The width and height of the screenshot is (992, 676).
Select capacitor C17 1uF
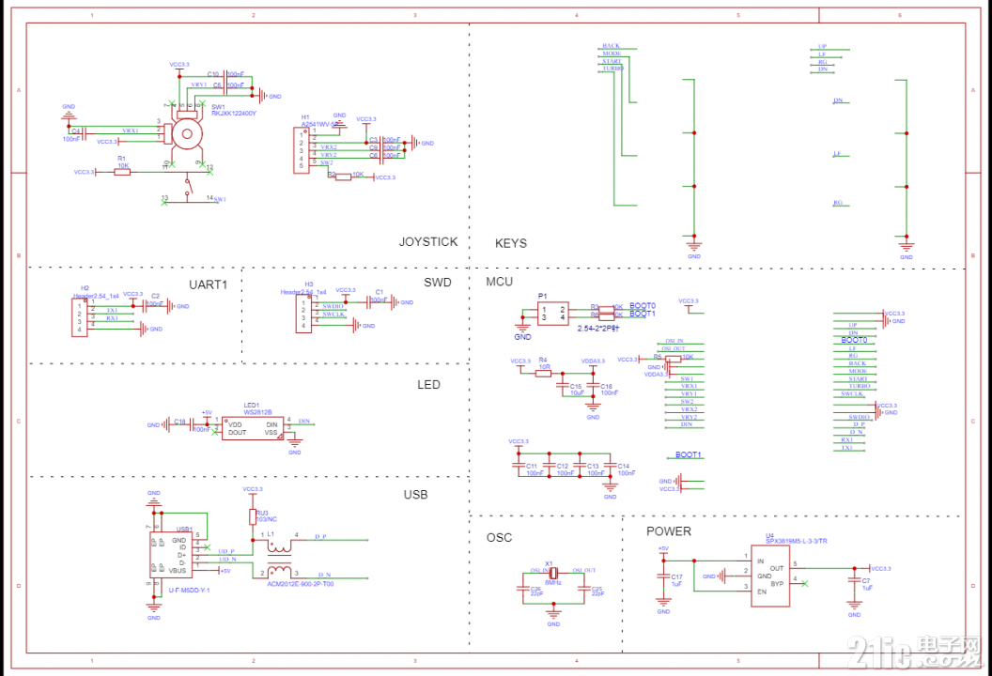(x=663, y=576)
